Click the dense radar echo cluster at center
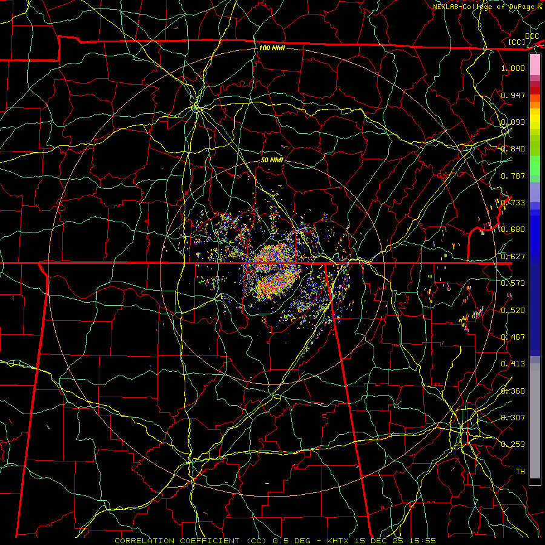The width and height of the screenshot is (545, 545). point(273,273)
